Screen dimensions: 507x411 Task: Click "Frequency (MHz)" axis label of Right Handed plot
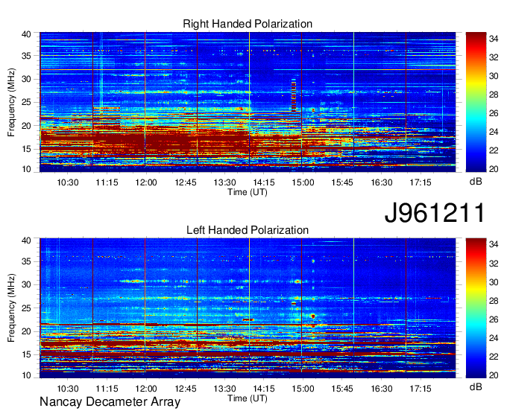(11, 102)
